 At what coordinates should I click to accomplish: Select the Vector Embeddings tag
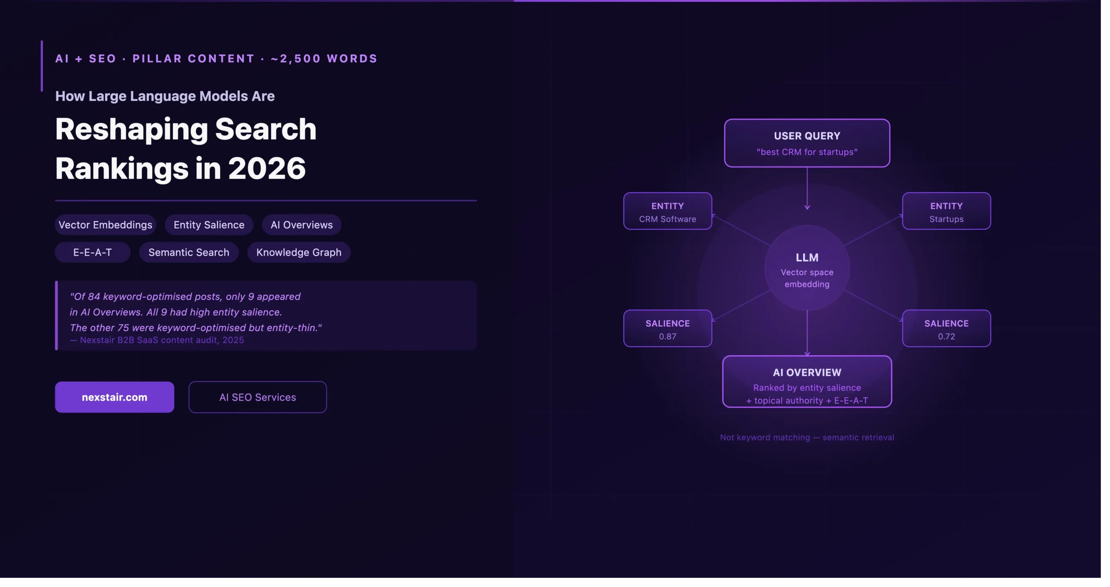[105, 225]
